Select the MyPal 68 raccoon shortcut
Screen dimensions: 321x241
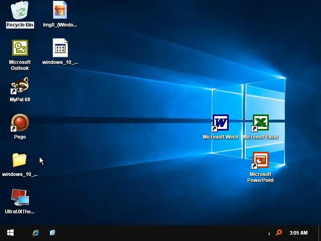pos(20,86)
